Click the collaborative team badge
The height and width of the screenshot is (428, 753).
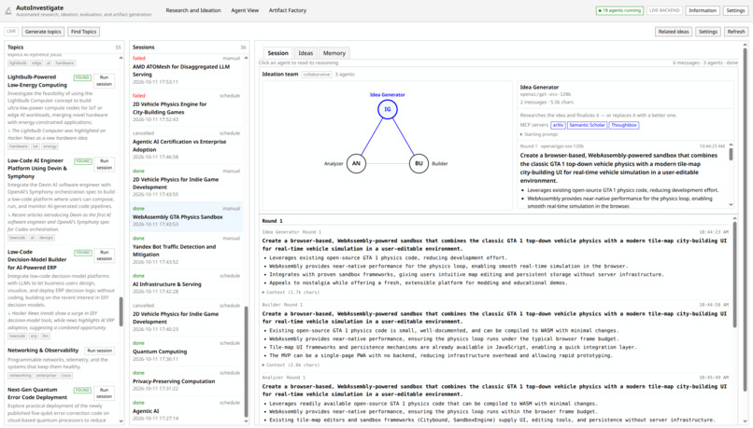coord(317,75)
